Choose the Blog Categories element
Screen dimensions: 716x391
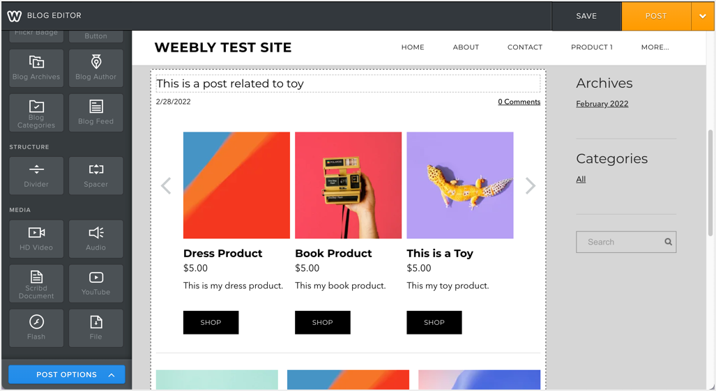pos(36,113)
